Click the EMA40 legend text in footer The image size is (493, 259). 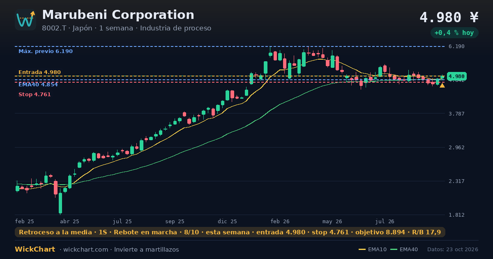(x=409, y=250)
